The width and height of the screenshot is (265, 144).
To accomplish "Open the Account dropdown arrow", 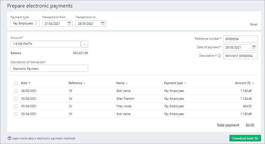I will pos(84,44).
